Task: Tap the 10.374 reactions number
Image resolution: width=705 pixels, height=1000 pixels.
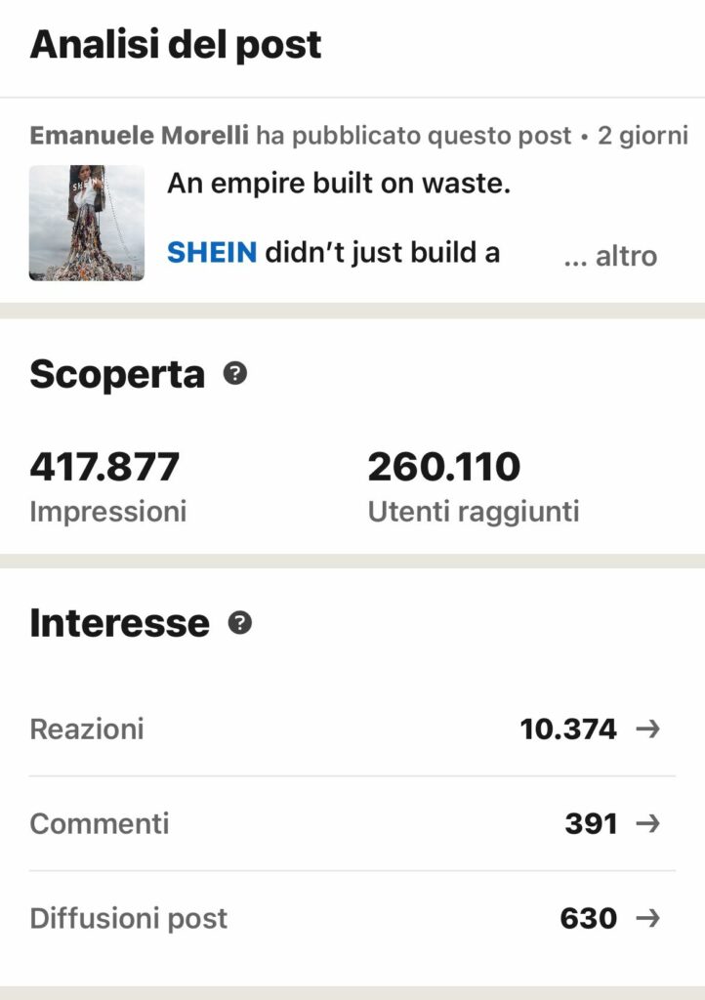Action: pos(568,729)
